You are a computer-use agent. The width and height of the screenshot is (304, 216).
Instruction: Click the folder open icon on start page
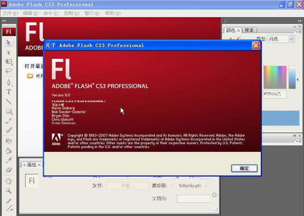[x=30, y=75]
